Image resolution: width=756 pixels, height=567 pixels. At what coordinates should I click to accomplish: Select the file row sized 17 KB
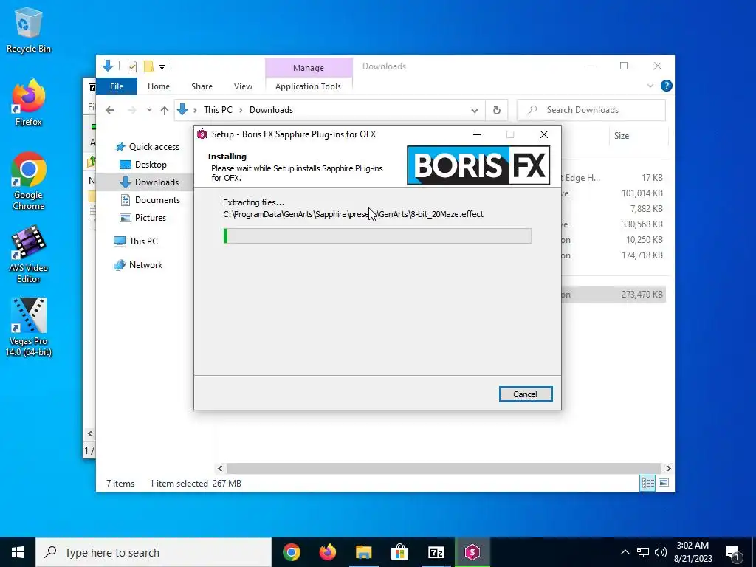(x=614, y=178)
